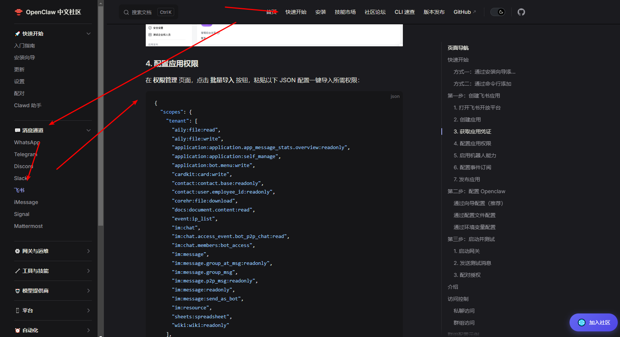Viewport: 620px width, 337px height.
Task: Click the globe icon on 加入社区 button
Action: [x=581, y=322]
